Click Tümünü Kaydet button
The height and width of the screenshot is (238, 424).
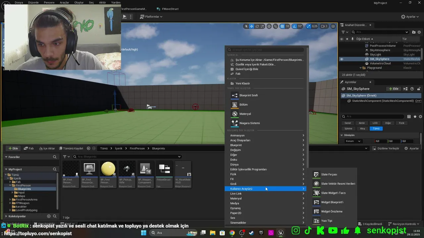click(71, 148)
